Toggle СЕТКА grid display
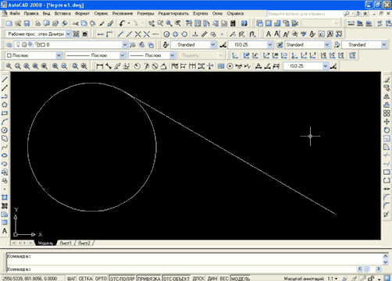392x281 pixels. (x=85, y=279)
